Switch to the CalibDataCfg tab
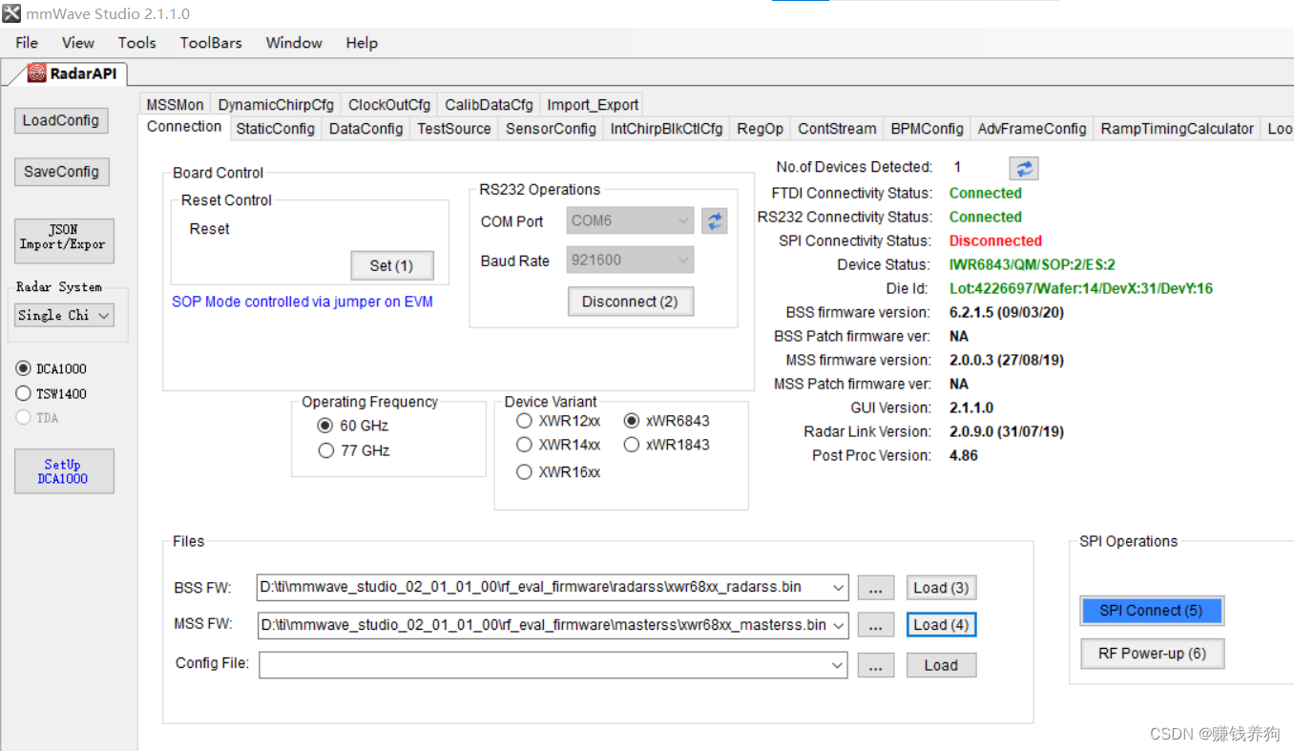This screenshot has width=1294, height=751. pos(490,105)
